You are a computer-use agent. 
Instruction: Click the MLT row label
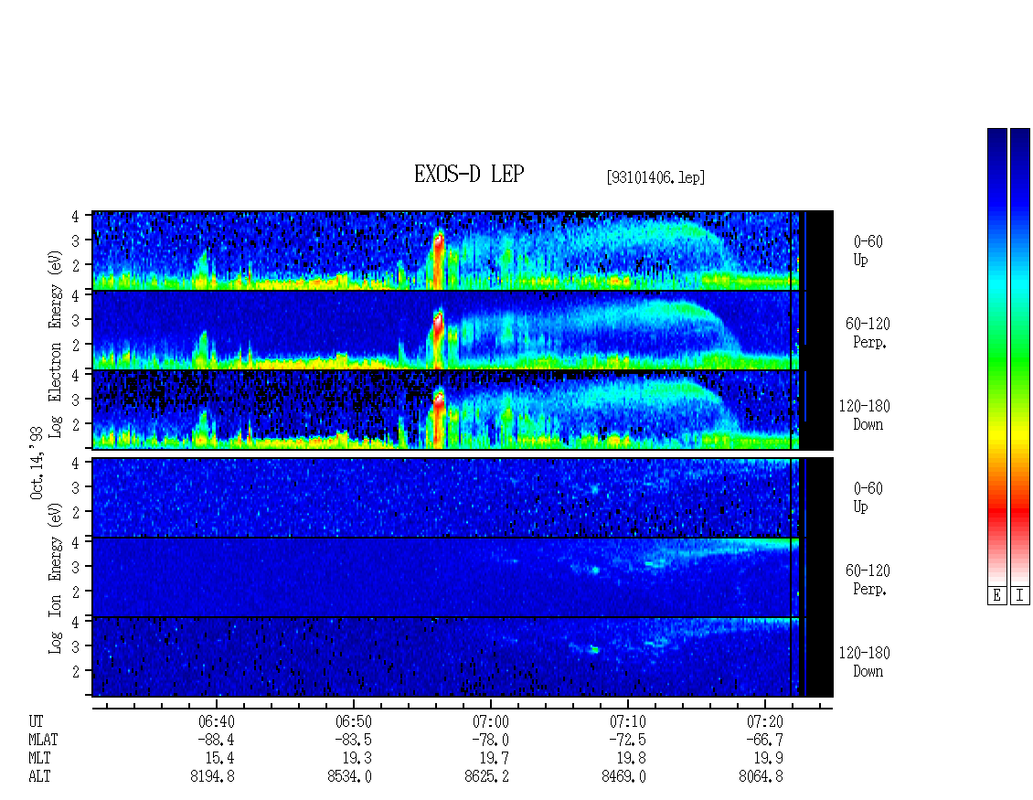[x=39, y=759]
